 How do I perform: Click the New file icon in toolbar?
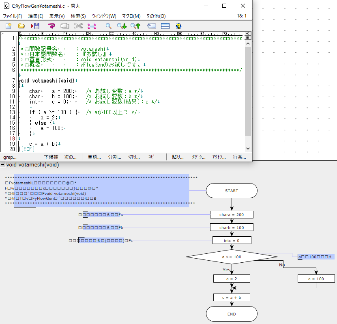click(9, 26)
